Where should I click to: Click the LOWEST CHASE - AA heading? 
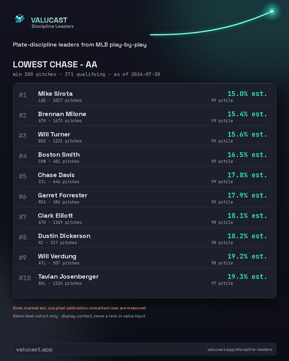pyautogui.click(x=55, y=64)
